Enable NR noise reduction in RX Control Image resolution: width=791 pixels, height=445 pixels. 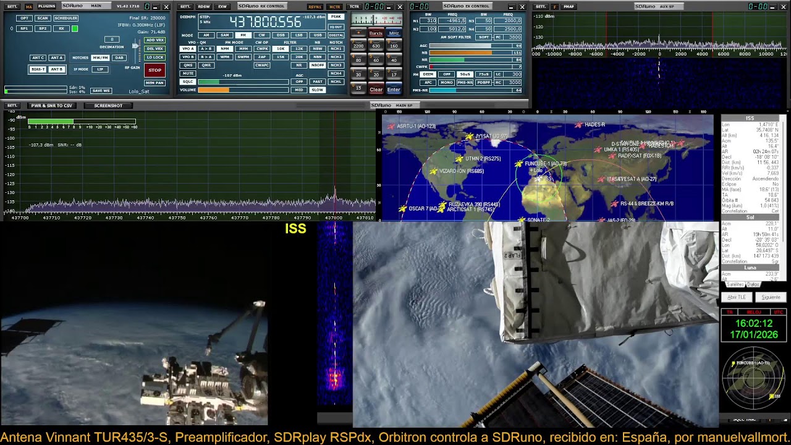299,65
